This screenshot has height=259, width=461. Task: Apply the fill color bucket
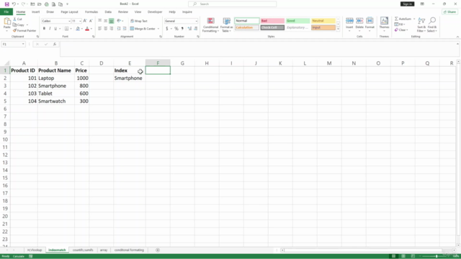[78, 29]
